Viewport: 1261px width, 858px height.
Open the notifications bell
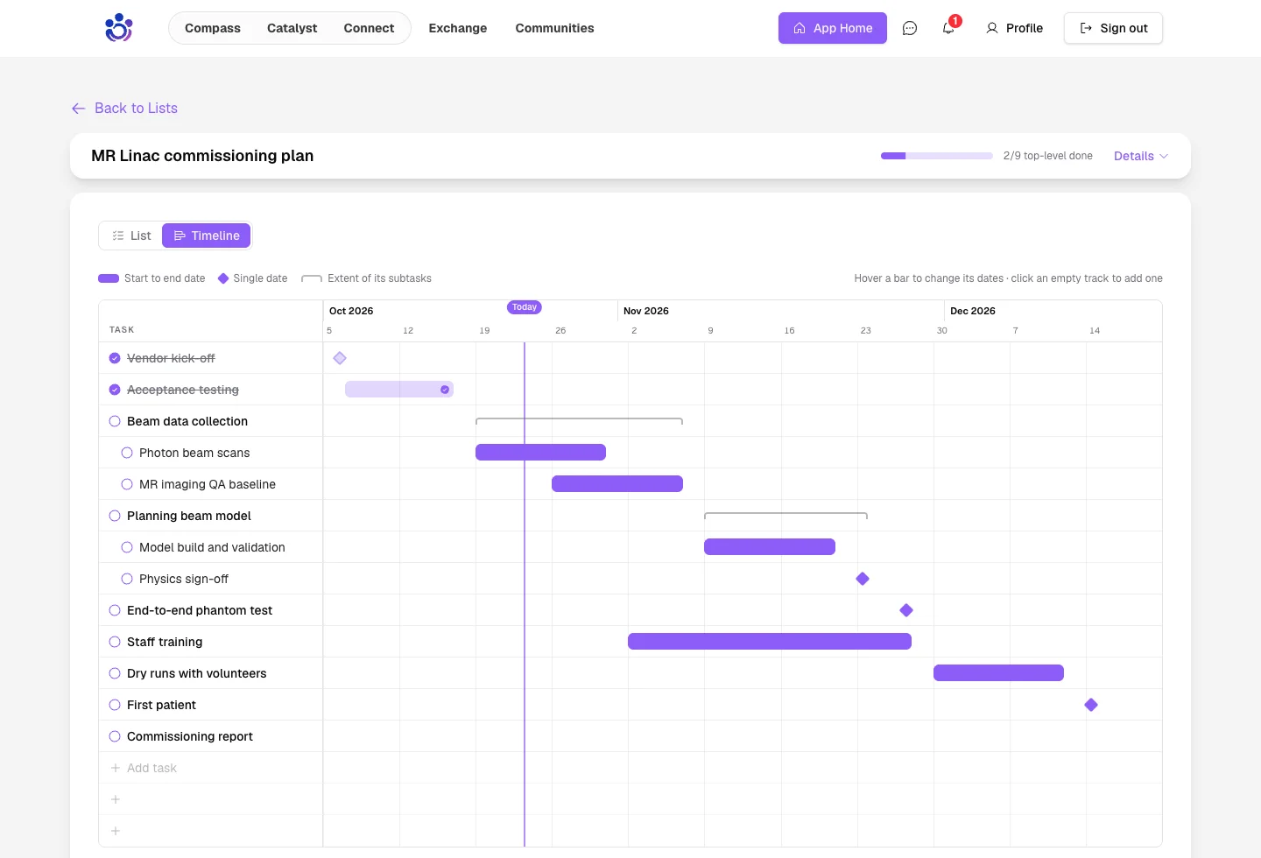click(948, 28)
